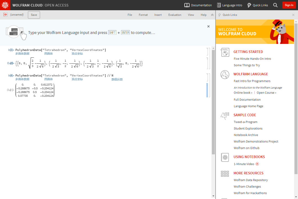The image size is (298, 199).
Task: Click the Save button
Action: 34,15
